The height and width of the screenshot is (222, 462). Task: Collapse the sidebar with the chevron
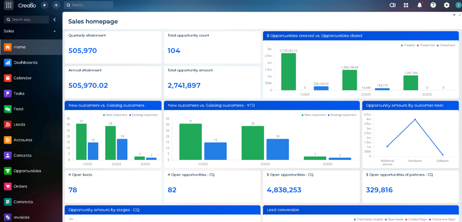point(55,19)
